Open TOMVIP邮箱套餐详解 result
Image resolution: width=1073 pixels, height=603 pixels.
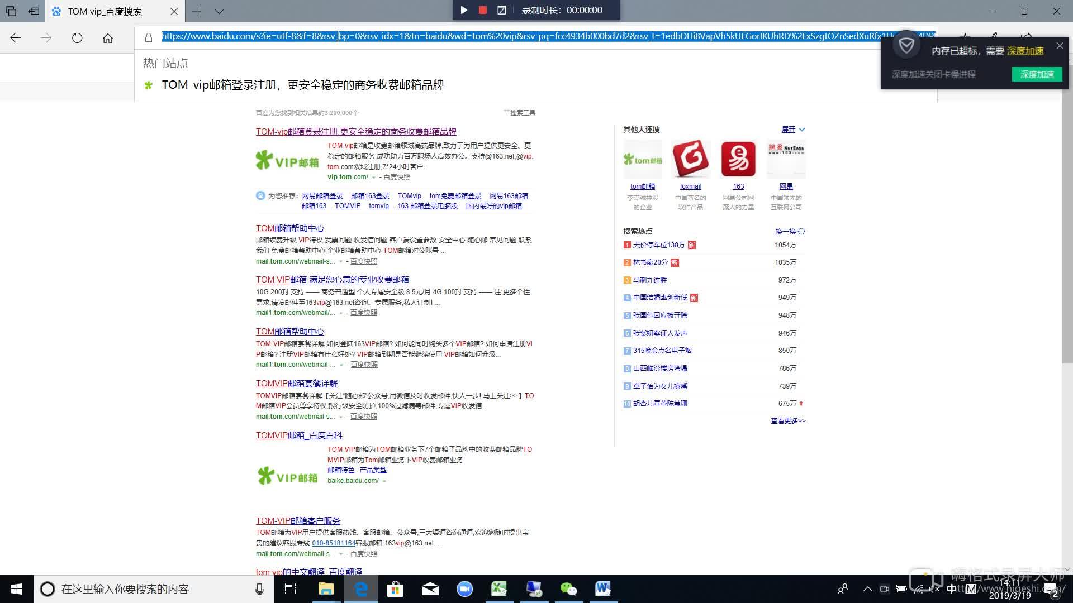point(297,384)
